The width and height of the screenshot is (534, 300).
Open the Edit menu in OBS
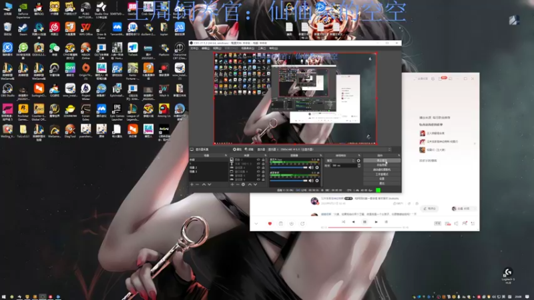pos(206,48)
